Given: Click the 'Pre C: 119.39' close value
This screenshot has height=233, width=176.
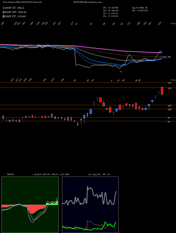Looking at the screenshot, I should click(111, 16).
